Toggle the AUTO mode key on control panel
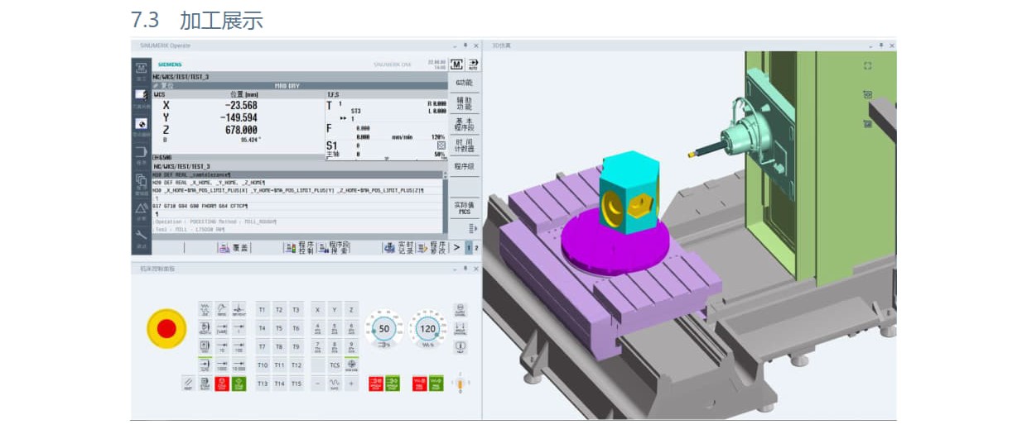The height and width of the screenshot is (434, 1027). point(205,365)
